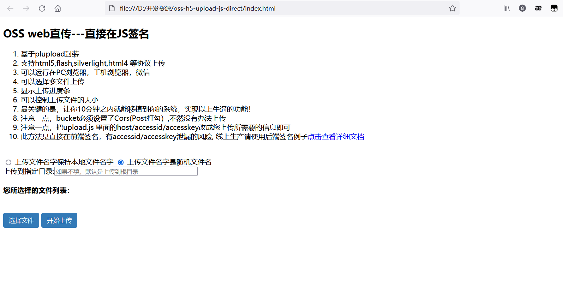The width and height of the screenshot is (563, 304).
Task: Click list item about PC浏览器, 手机浏览器, 微信
Action: 85,72
